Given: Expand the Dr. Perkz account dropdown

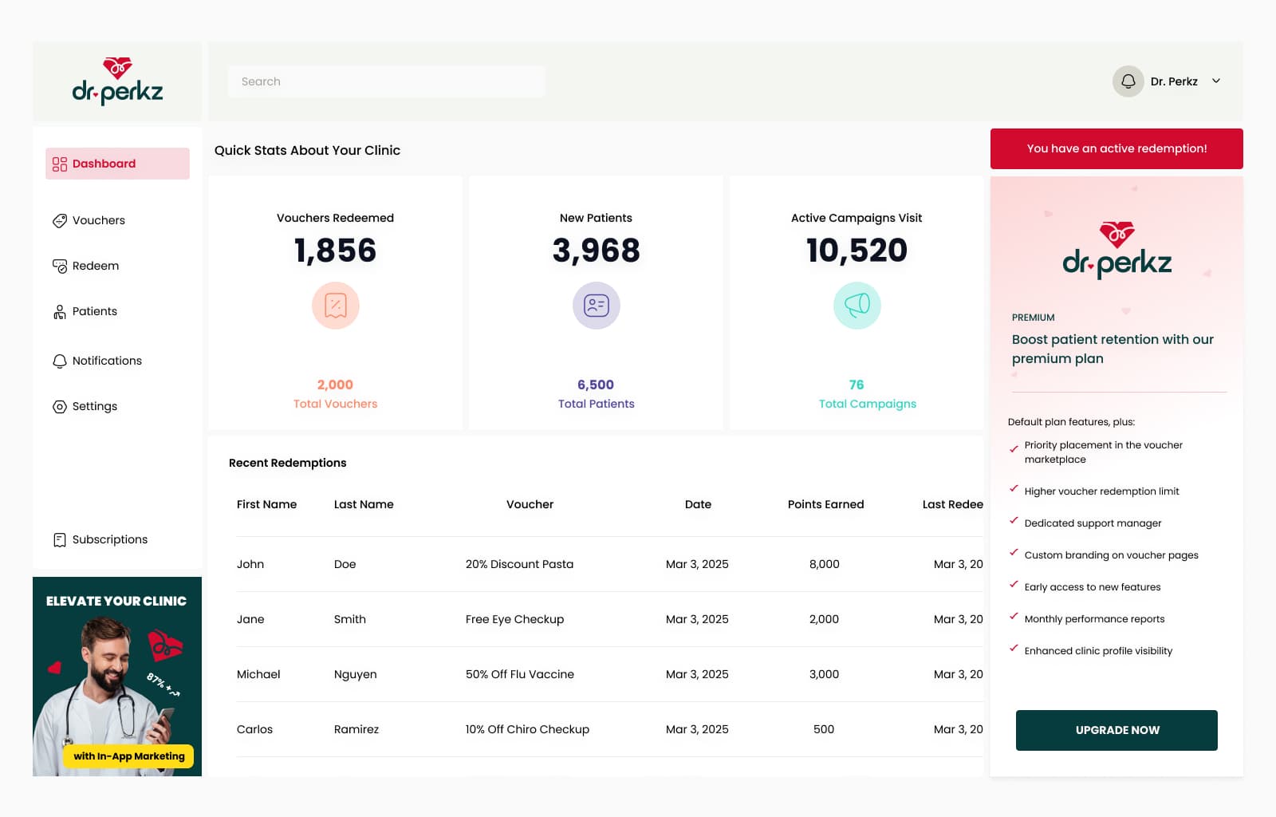Looking at the screenshot, I should click(x=1215, y=81).
